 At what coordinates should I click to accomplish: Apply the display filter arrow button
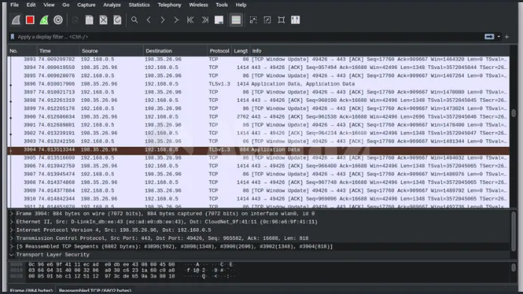click(x=489, y=37)
